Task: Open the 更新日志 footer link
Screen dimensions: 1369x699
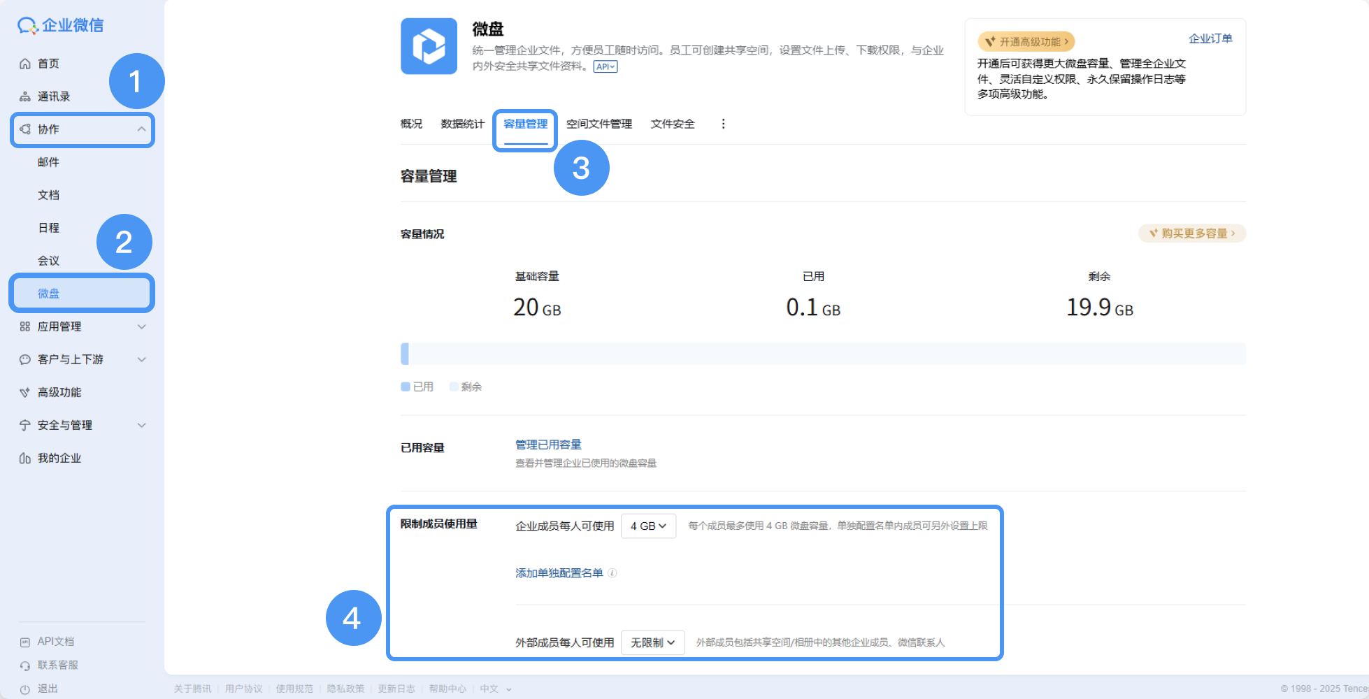Action: (x=396, y=689)
